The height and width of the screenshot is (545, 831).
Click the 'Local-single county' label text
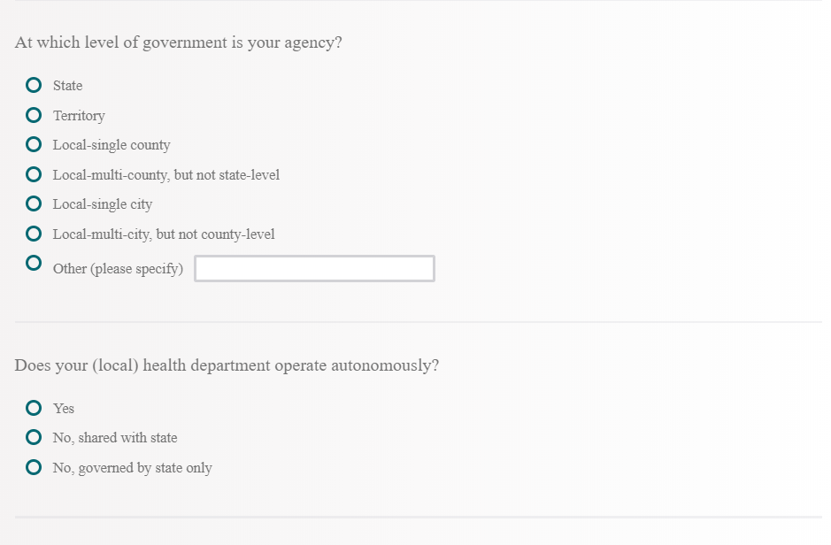point(112,145)
